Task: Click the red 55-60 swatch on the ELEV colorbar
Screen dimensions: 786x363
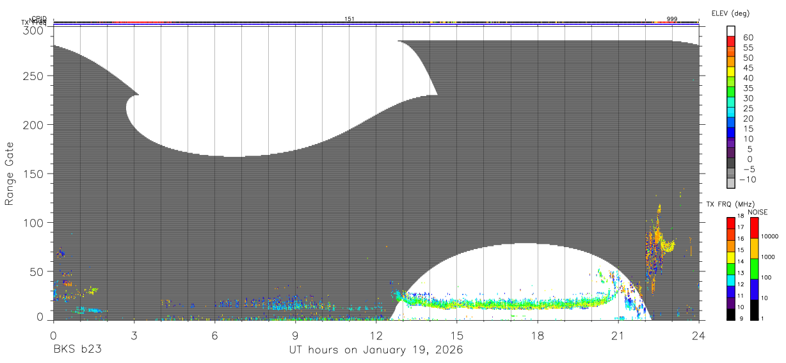Action: point(731,41)
